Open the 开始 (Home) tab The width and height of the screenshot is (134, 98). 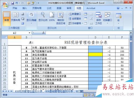pyautogui.click(x=15, y=8)
